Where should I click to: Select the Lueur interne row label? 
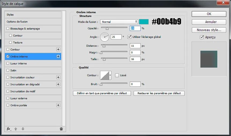tap(19, 63)
